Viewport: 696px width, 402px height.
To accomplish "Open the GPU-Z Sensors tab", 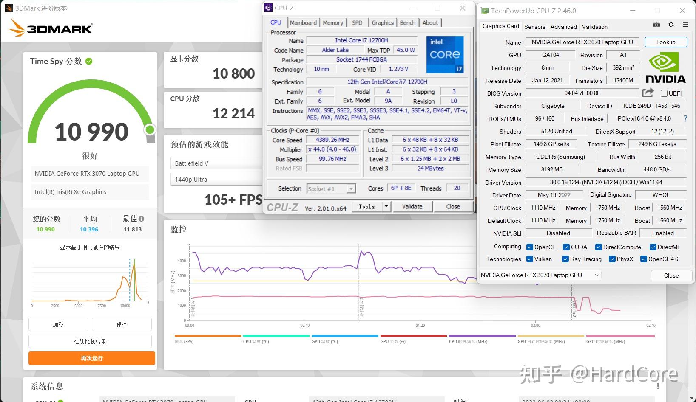I will (x=534, y=27).
